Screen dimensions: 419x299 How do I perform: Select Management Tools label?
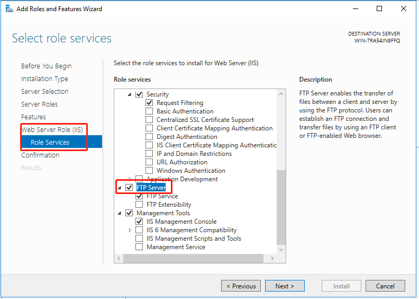click(163, 213)
